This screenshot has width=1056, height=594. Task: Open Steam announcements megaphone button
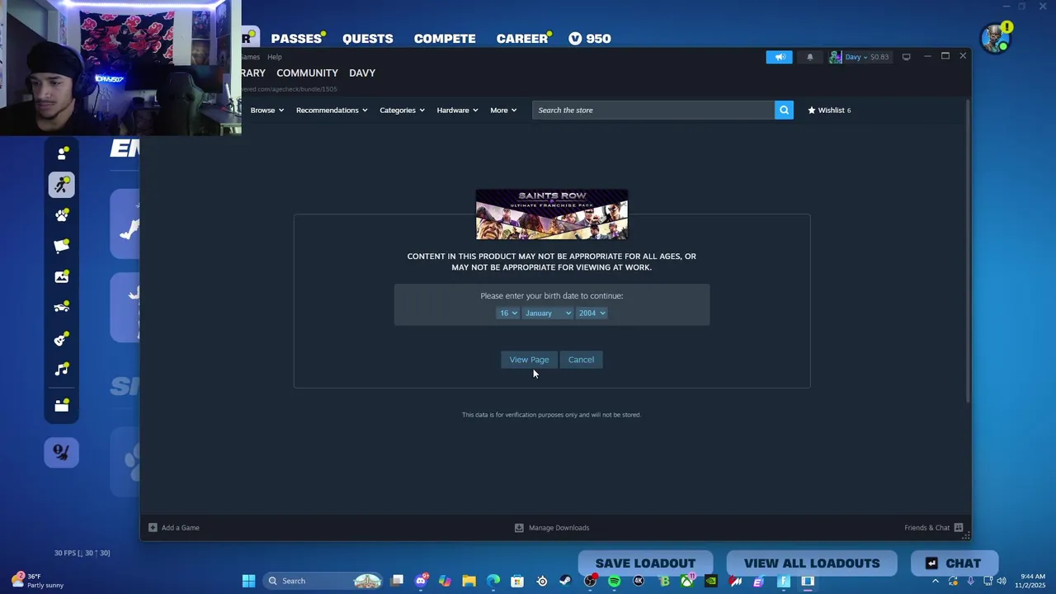pyautogui.click(x=779, y=57)
